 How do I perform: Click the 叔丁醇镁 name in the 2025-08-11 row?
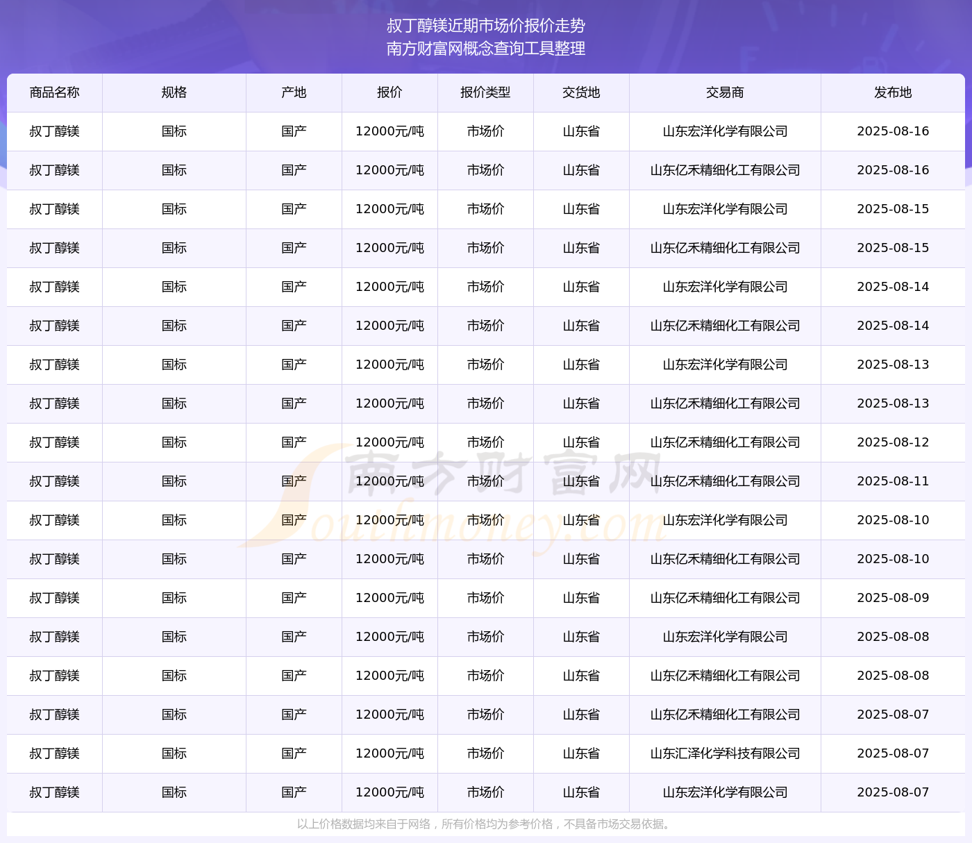click(55, 481)
